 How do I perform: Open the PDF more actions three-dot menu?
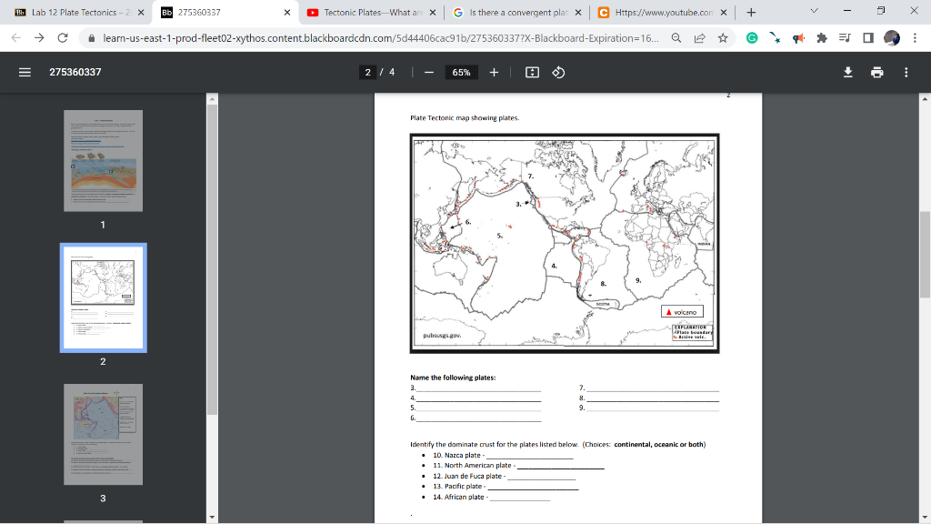(906, 71)
